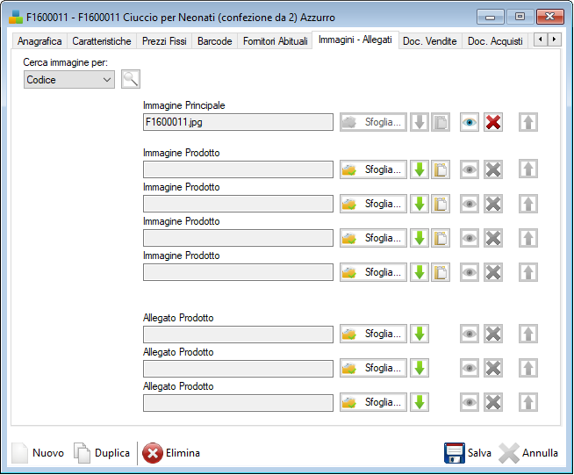Click green arrow of first Allegato Prodotto
Viewport: 574px width, 475px height.
click(x=420, y=334)
